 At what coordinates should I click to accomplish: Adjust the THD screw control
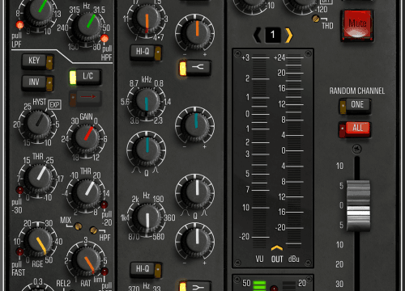[x=316, y=19]
